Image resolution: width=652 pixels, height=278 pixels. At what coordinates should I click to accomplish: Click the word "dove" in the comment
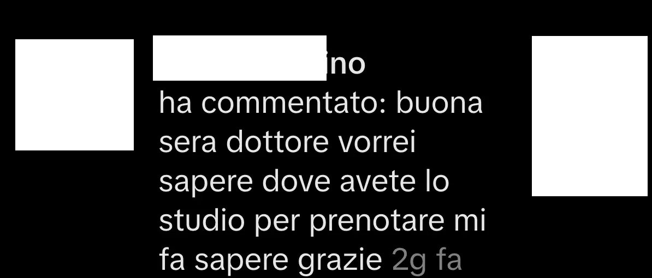point(296,183)
